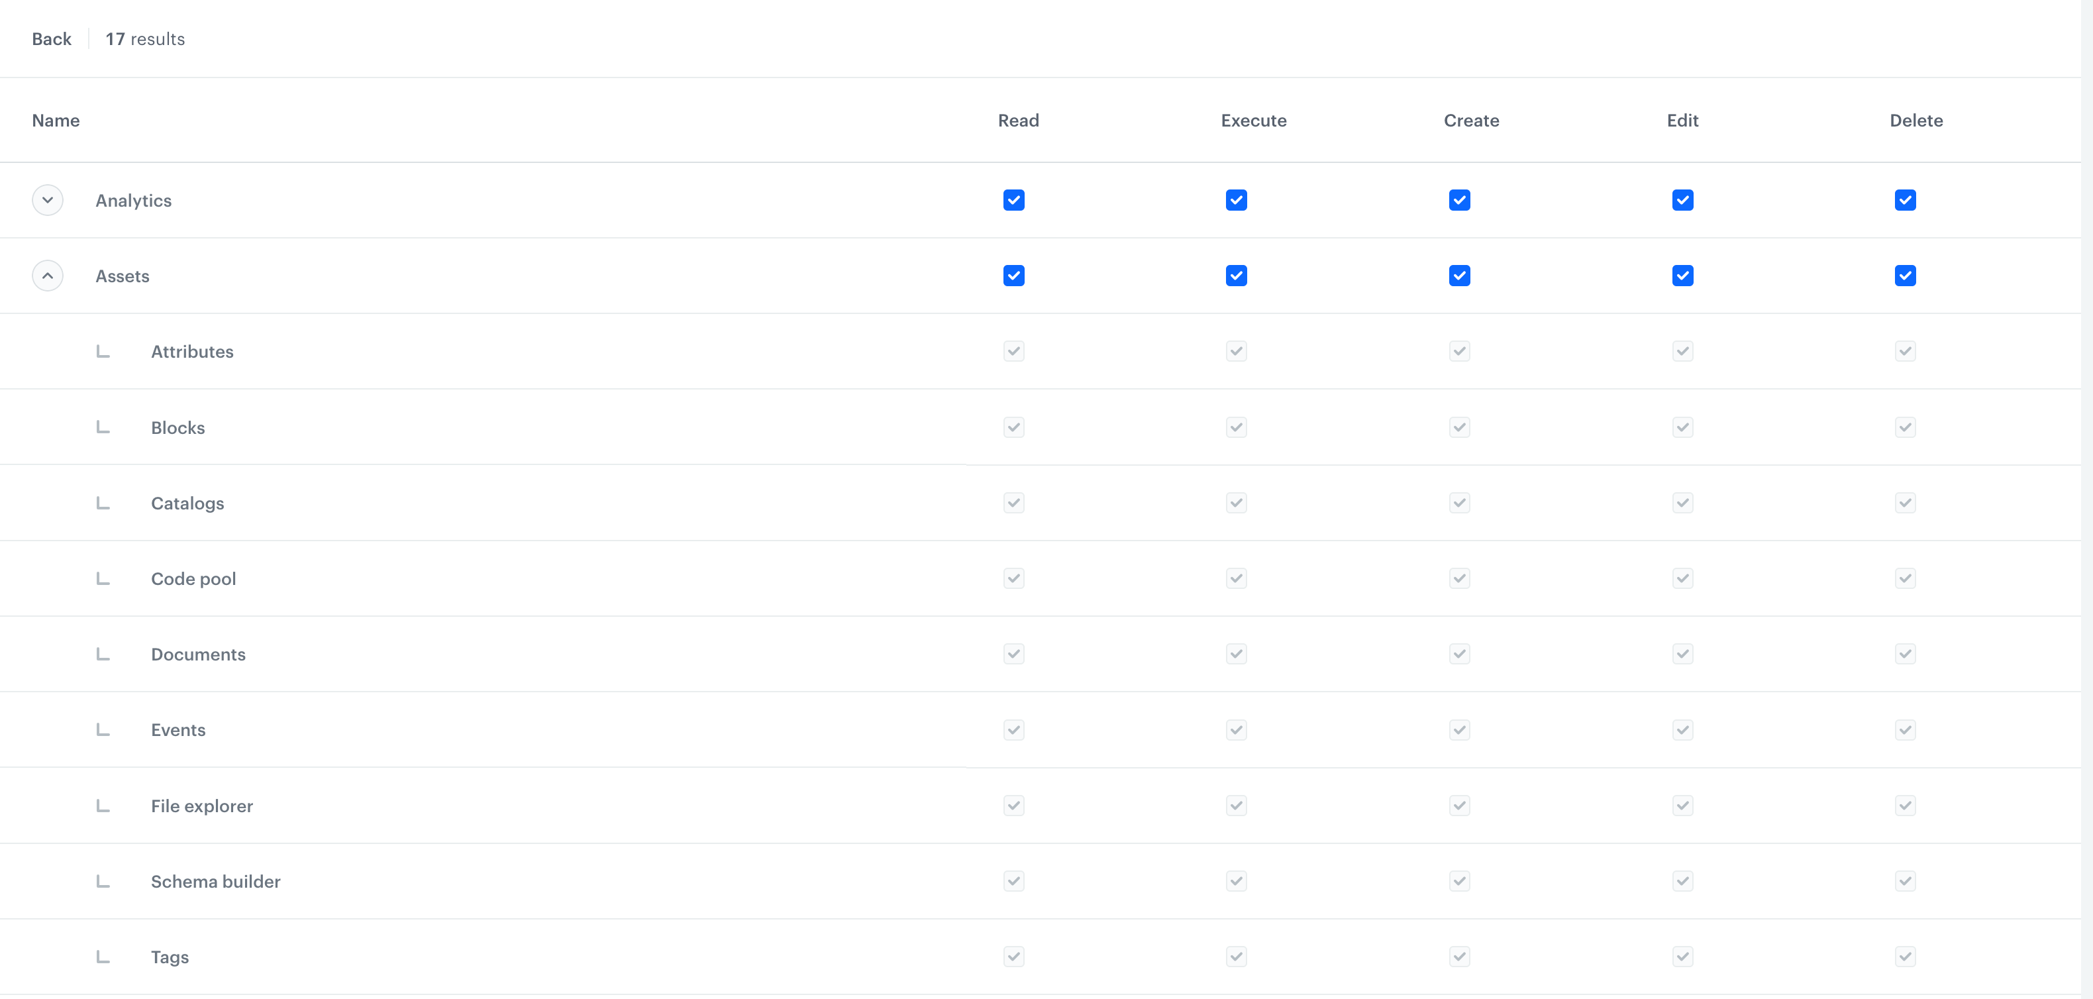Collapse the Assets section
The image size is (2093, 999).
click(47, 276)
